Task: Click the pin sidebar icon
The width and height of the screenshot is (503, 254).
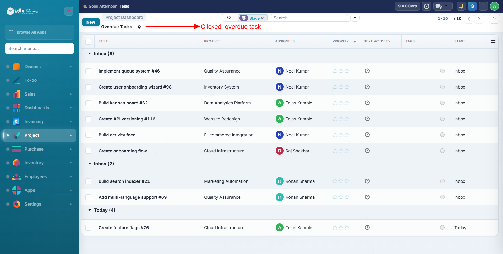Action: click(x=69, y=11)
